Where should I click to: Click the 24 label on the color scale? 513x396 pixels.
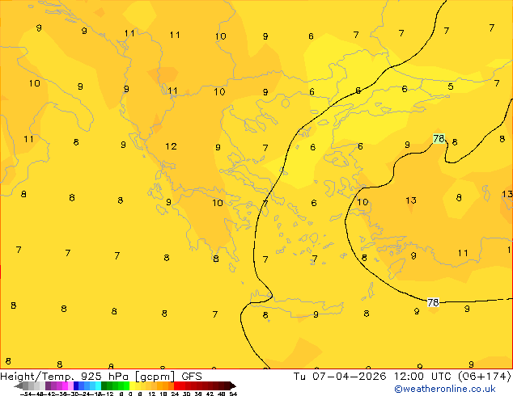point(175,394)
